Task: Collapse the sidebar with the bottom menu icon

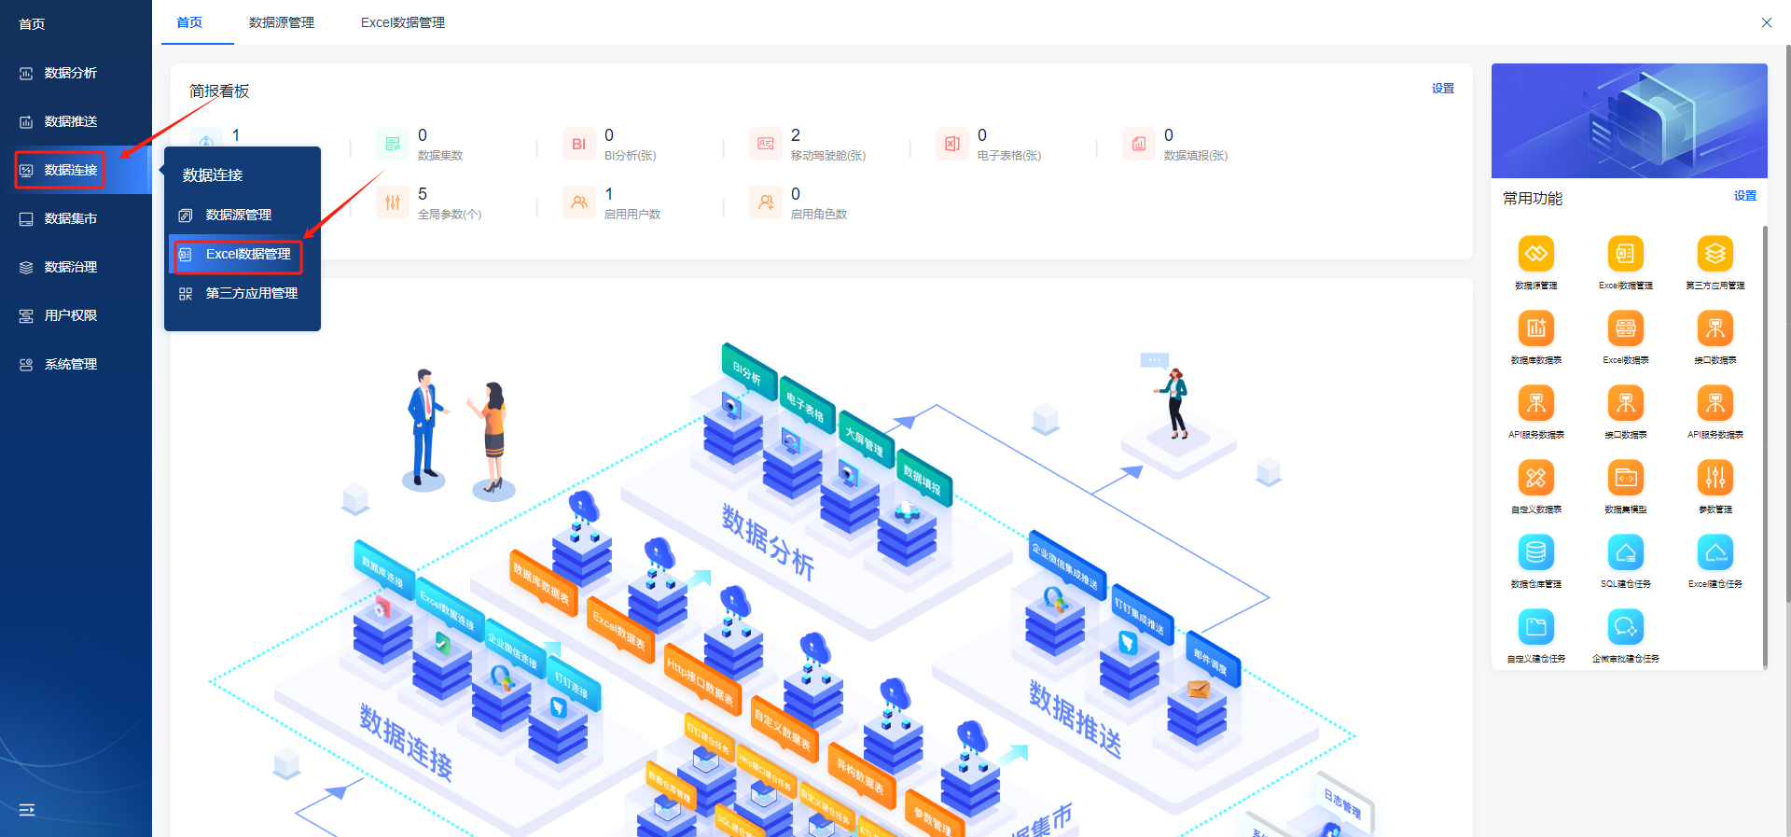Action: (27, 810)
